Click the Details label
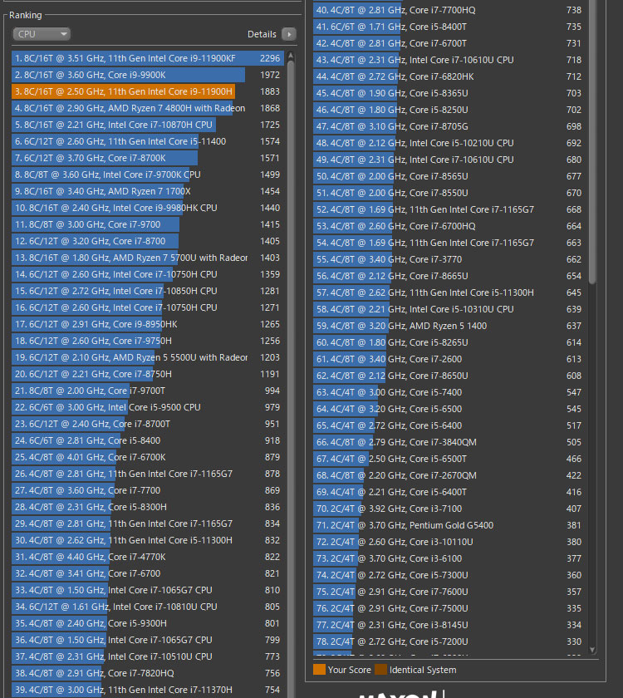623x698 pixels. tap(262, 34)
